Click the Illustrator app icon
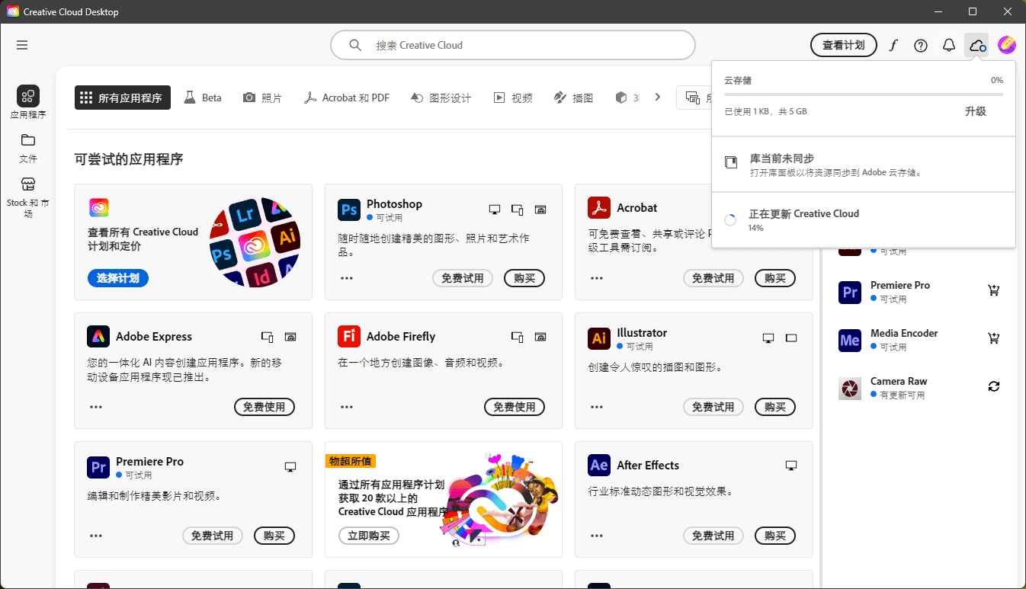 [599, 338]
